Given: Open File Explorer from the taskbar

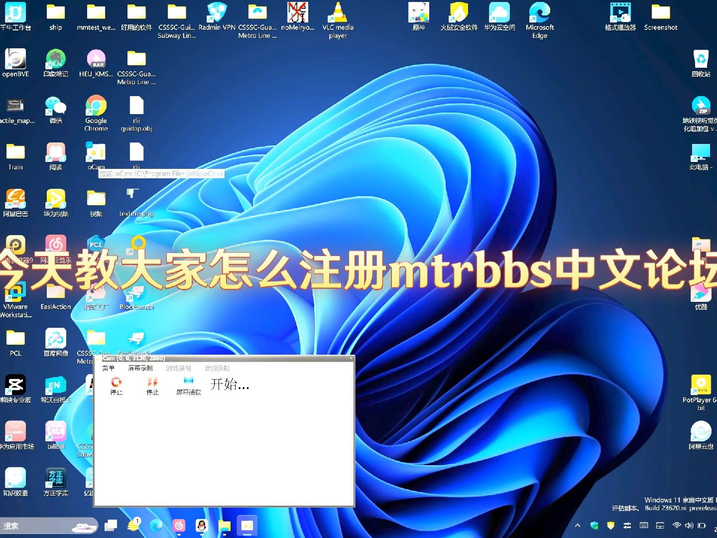Looking at the screenshot, I should point(225,526).
